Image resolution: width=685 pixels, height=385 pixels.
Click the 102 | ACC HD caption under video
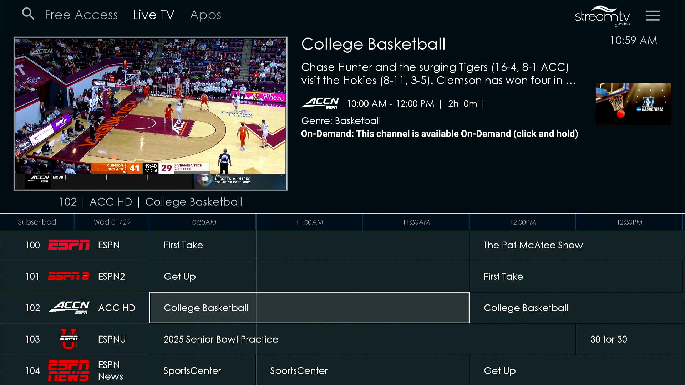click(x=151, y=202)
